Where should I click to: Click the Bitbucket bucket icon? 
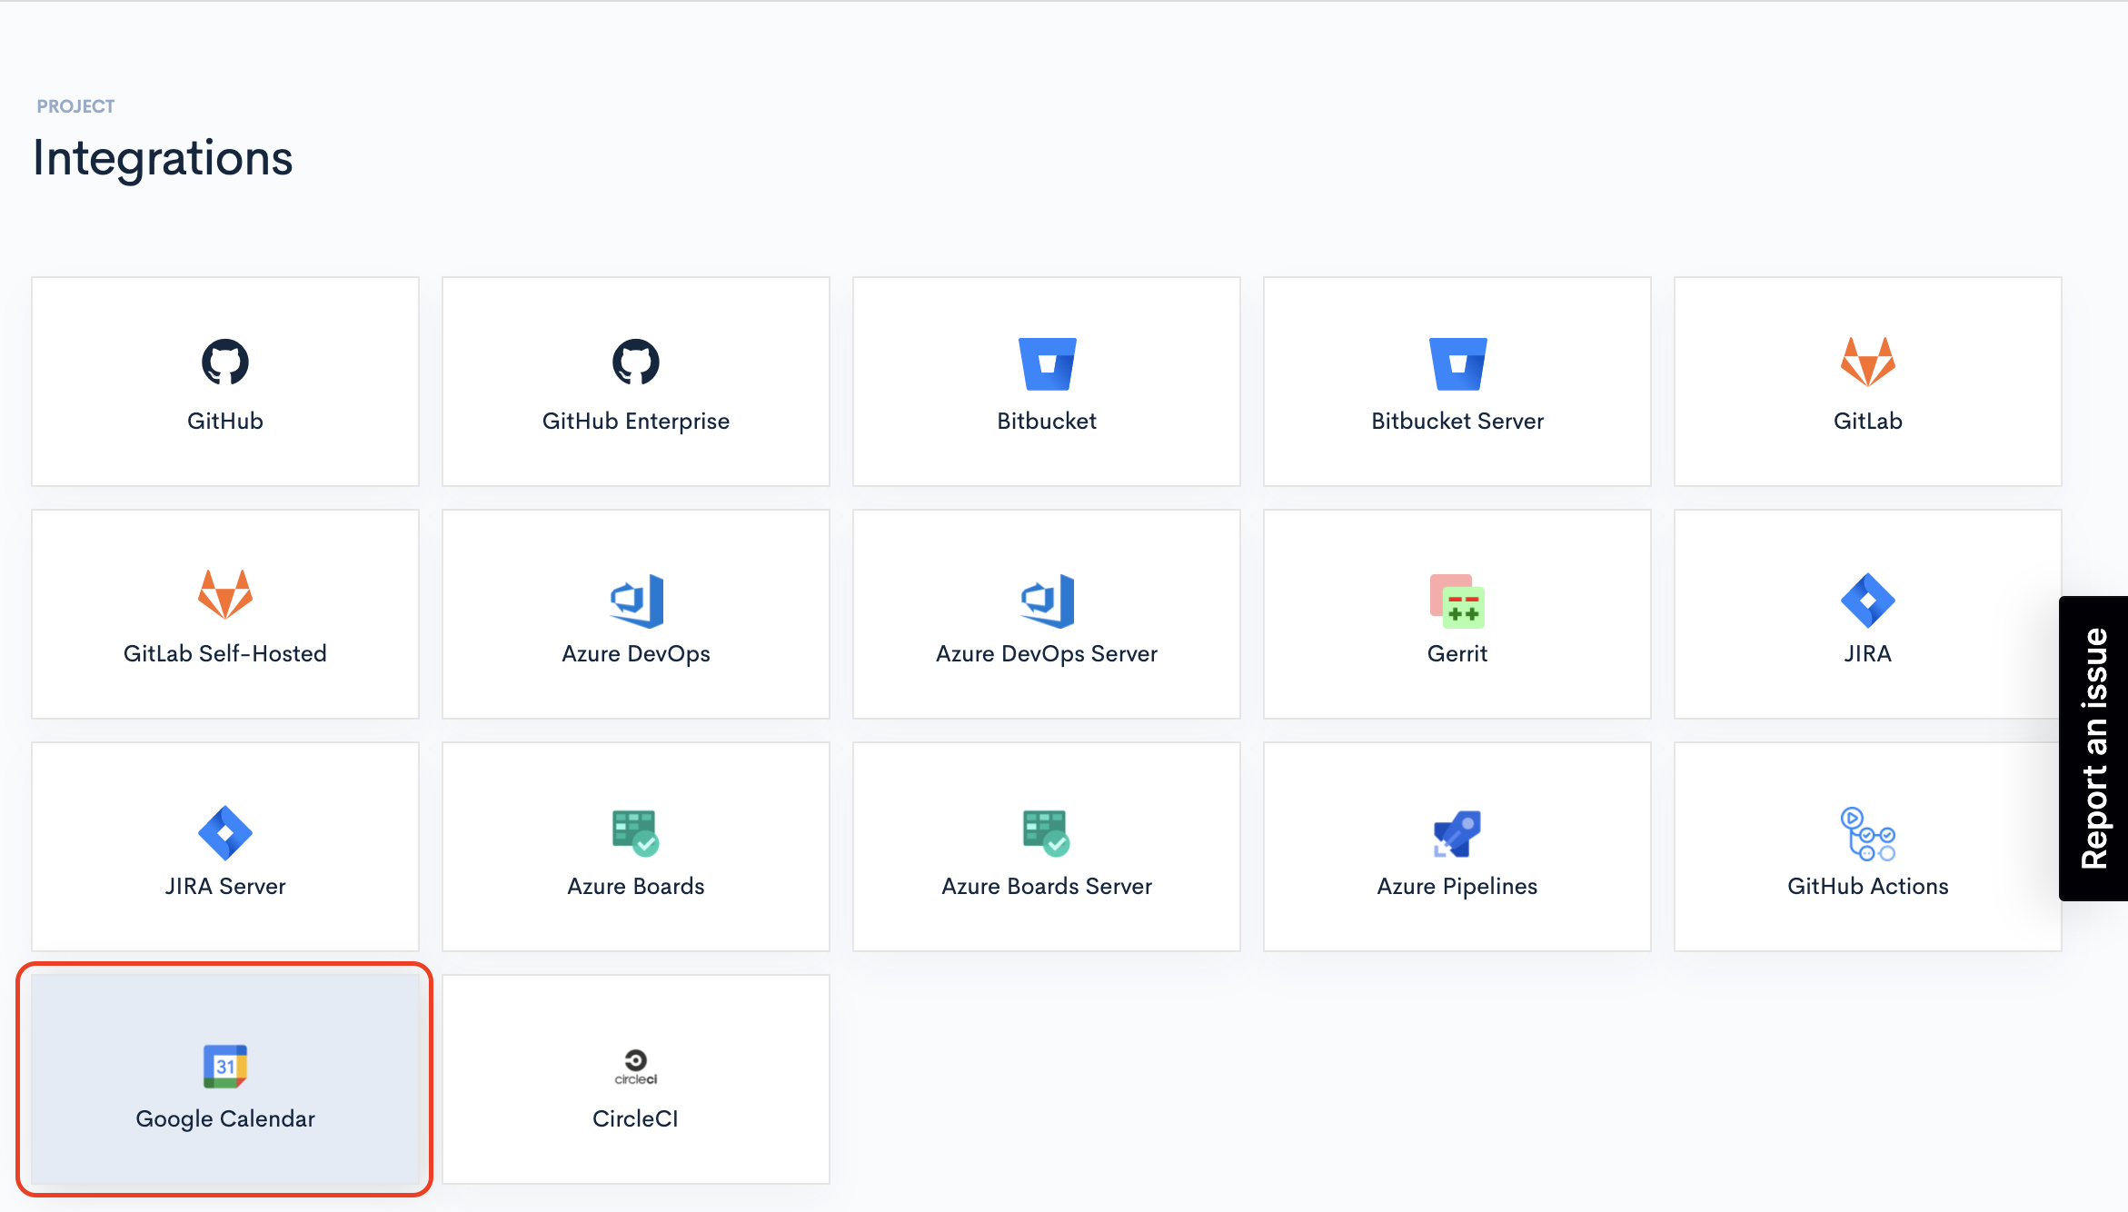(1047, 363)
